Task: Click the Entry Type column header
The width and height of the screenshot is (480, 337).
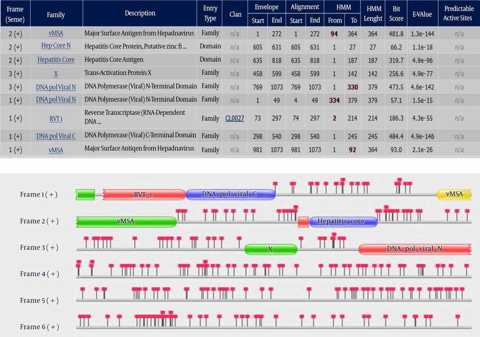Action: 210,13
